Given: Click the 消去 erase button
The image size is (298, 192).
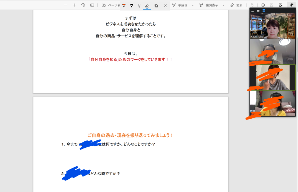Looking at the screenshot, I should tap(236, 5).
